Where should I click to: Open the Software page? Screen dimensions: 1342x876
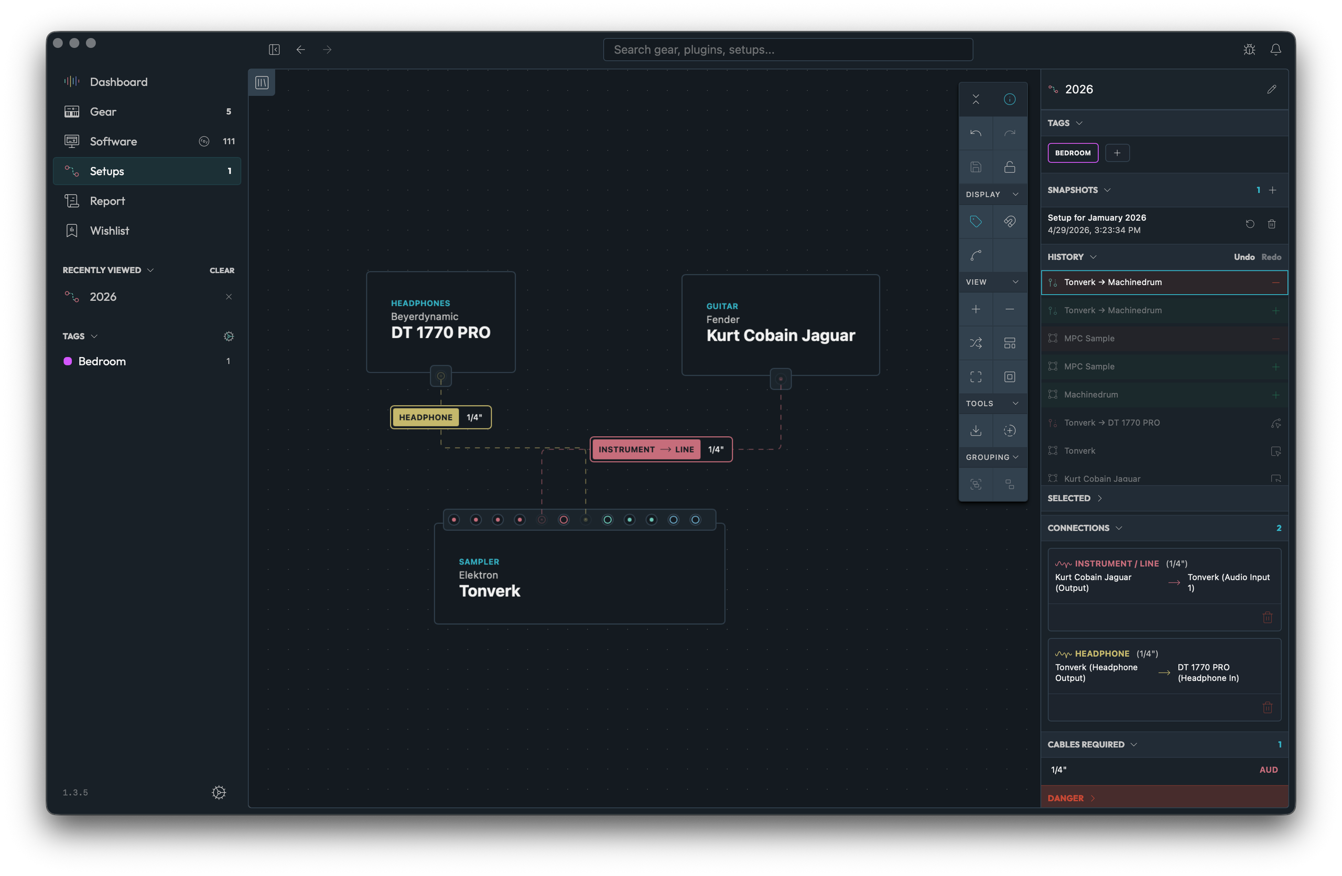pos(147,142)
